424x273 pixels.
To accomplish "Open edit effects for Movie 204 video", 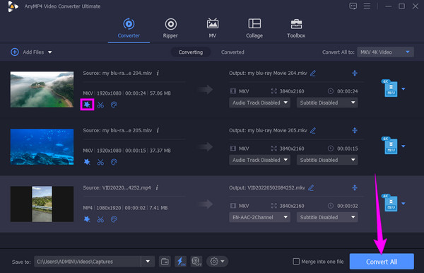I will click(87, 105).
